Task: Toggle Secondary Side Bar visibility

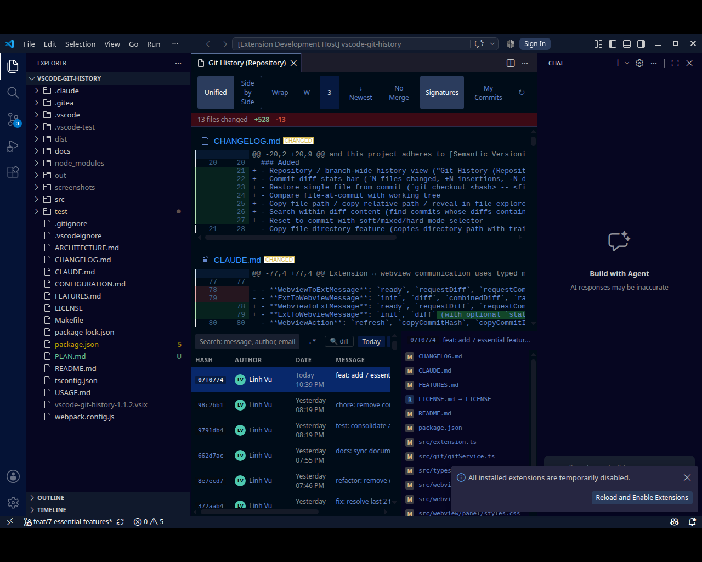Action: (x=641, y=44)
